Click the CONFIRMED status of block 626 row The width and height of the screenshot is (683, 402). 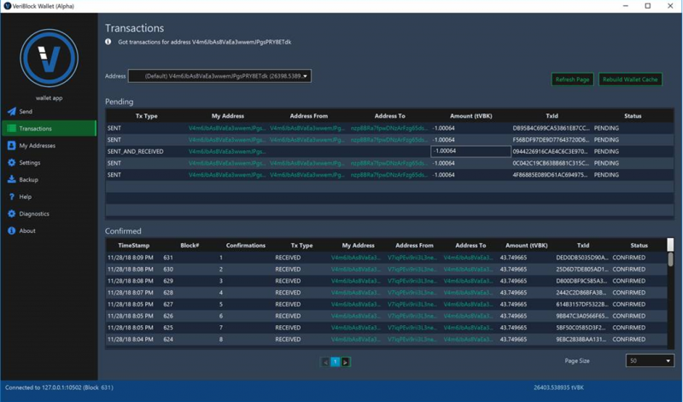(x=629, y=316)
